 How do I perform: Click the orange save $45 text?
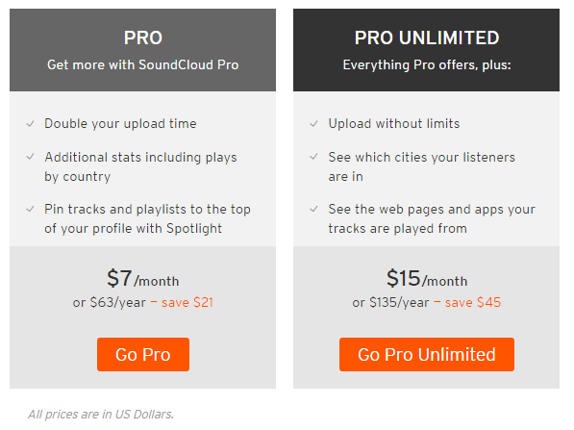point(473,302)
